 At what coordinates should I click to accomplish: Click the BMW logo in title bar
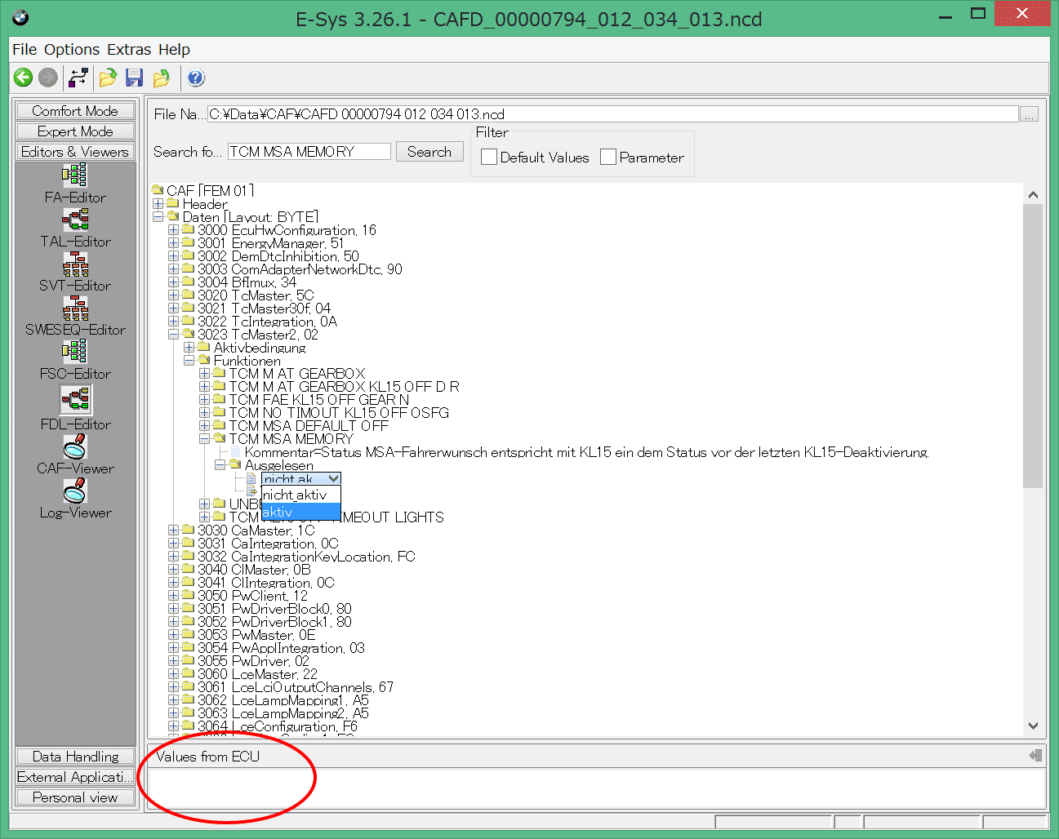pyautogui.click(x=20, y=17)
